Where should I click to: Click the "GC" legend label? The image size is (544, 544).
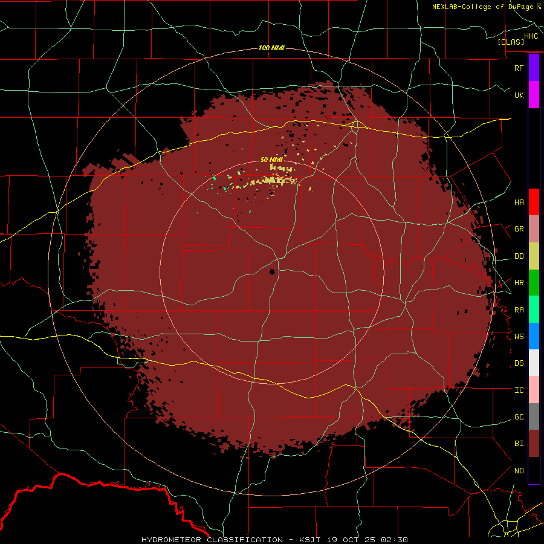click(519, 417)
